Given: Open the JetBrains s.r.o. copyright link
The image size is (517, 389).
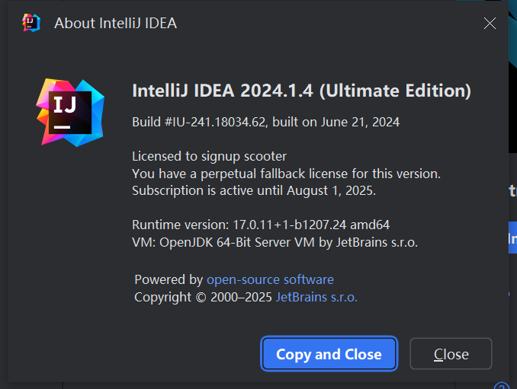Looking at the screenshot, I should tap(316, 297).
